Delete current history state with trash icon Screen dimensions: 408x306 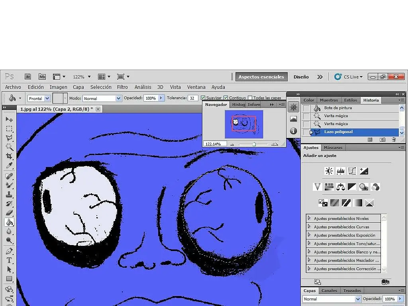tap(394, 140)
